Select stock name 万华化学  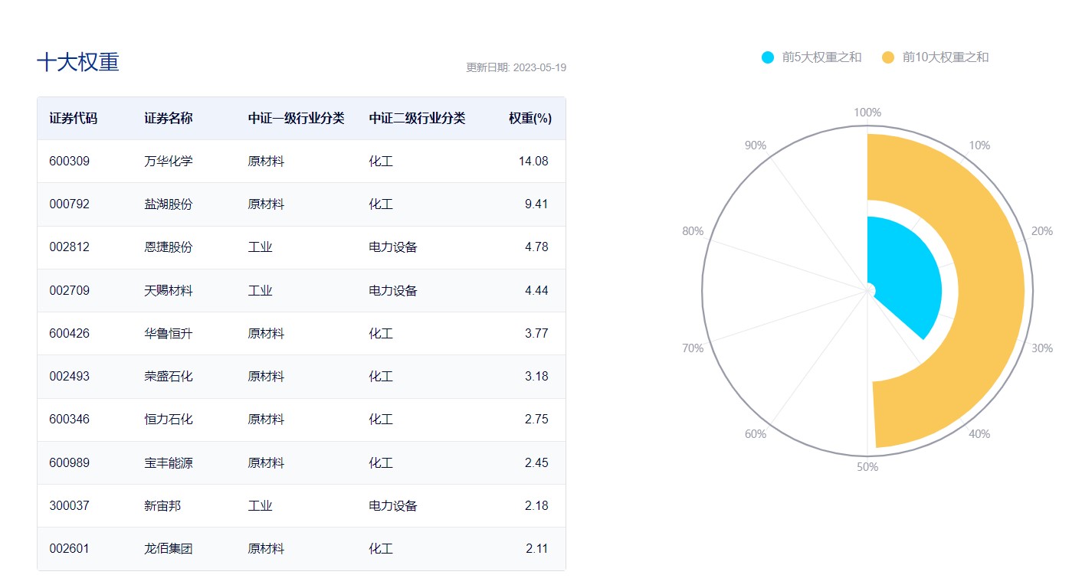(x=169, y=162)
